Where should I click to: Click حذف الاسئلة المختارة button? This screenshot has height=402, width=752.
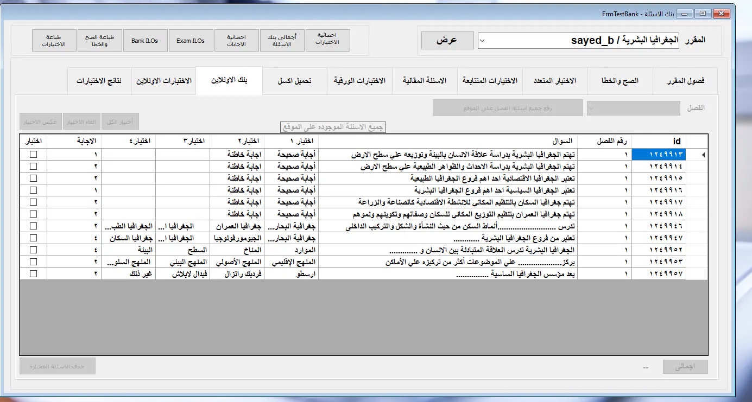pos(58,366)
